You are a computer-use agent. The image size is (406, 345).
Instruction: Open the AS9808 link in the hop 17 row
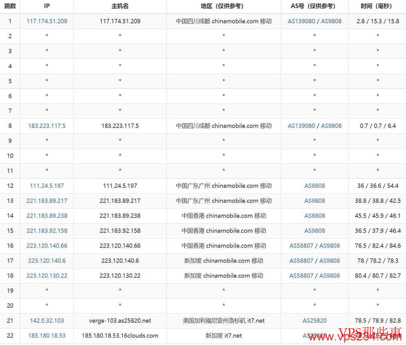point(329,261)
